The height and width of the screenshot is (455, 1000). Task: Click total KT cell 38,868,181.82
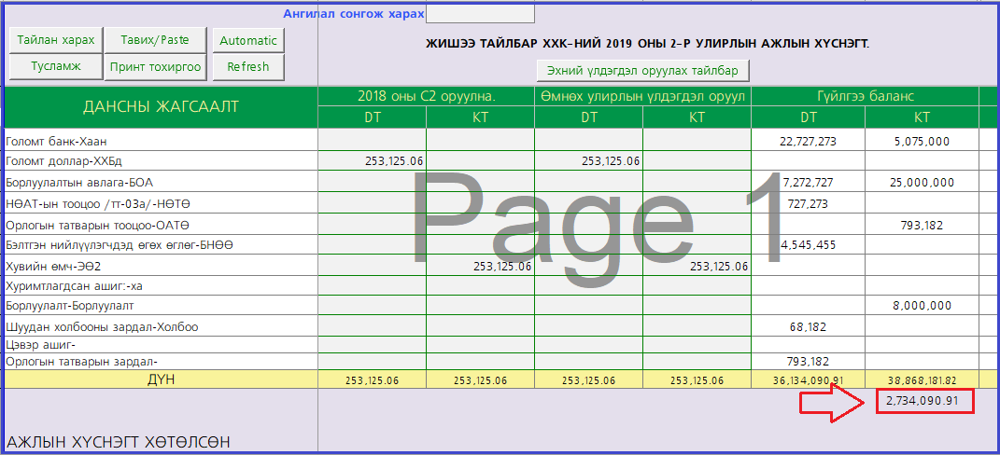point(921,380)
